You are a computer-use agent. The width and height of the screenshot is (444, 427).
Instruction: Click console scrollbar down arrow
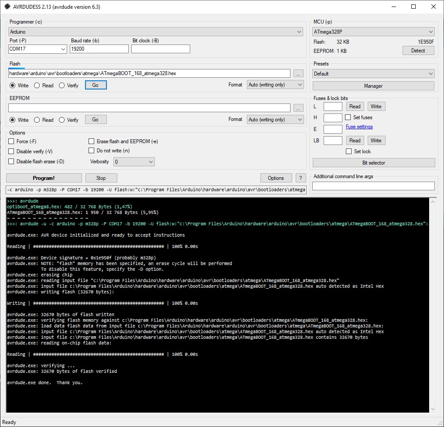(x=433, y=409)
